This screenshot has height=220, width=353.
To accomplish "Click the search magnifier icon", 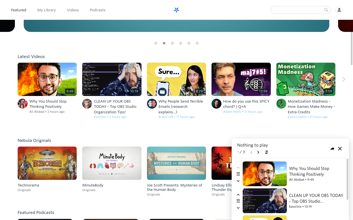I will pos(326,10).
